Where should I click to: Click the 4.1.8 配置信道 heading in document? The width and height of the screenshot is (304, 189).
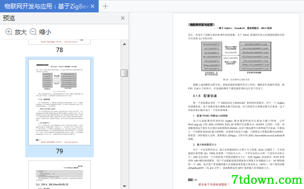pyautogui.click(x=205, y=96)
